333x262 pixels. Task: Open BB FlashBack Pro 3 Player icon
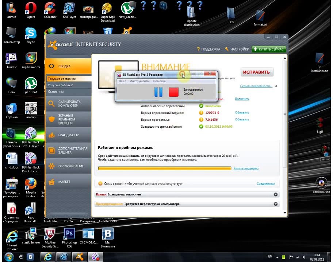[31, 137]
